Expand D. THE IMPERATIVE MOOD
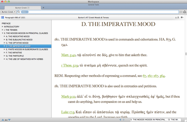Screen dimensions: 187x122 4,46
